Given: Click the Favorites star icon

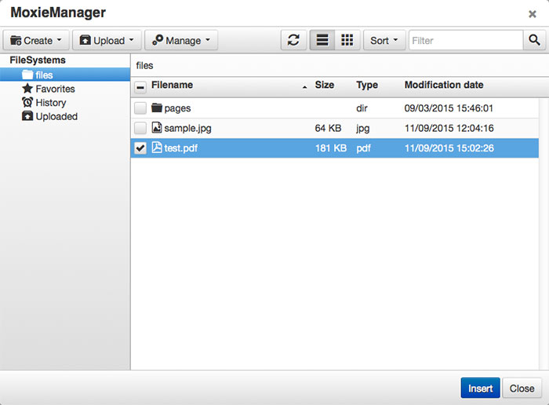Looking at the screenshot, I should click(x=27, y=88).
